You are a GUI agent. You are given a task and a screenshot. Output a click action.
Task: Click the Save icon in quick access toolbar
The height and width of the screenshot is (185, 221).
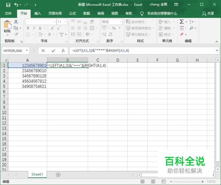coord(8,5)
